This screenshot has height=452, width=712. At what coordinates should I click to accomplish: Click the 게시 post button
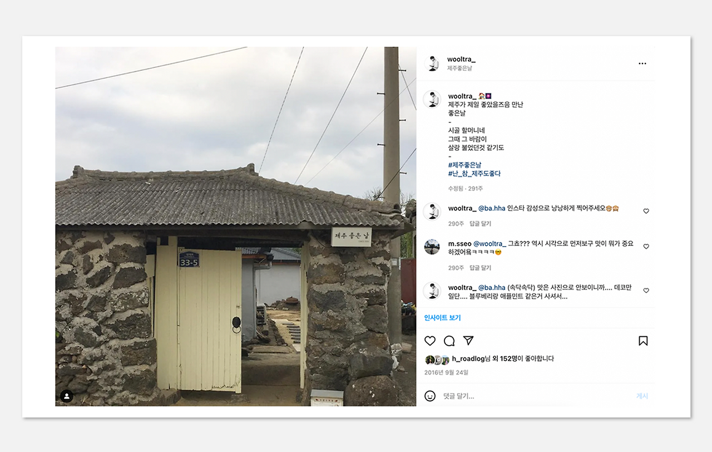642,396
